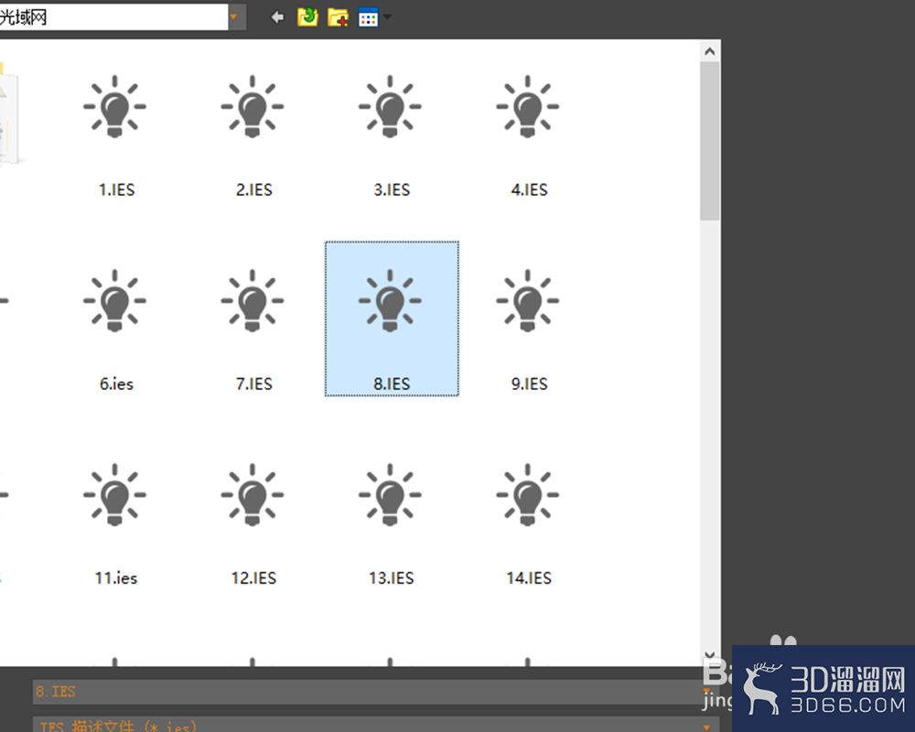Viewport: 915px width, 732px height.
Task: Click the 9.IES file name label
Action: tap(529, 383)
